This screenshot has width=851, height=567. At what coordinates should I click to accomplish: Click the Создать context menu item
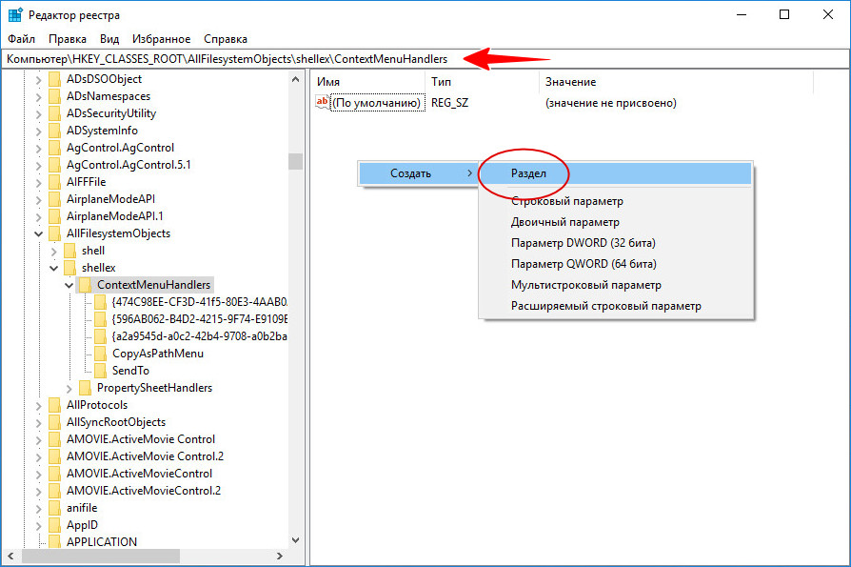(419, 173)
